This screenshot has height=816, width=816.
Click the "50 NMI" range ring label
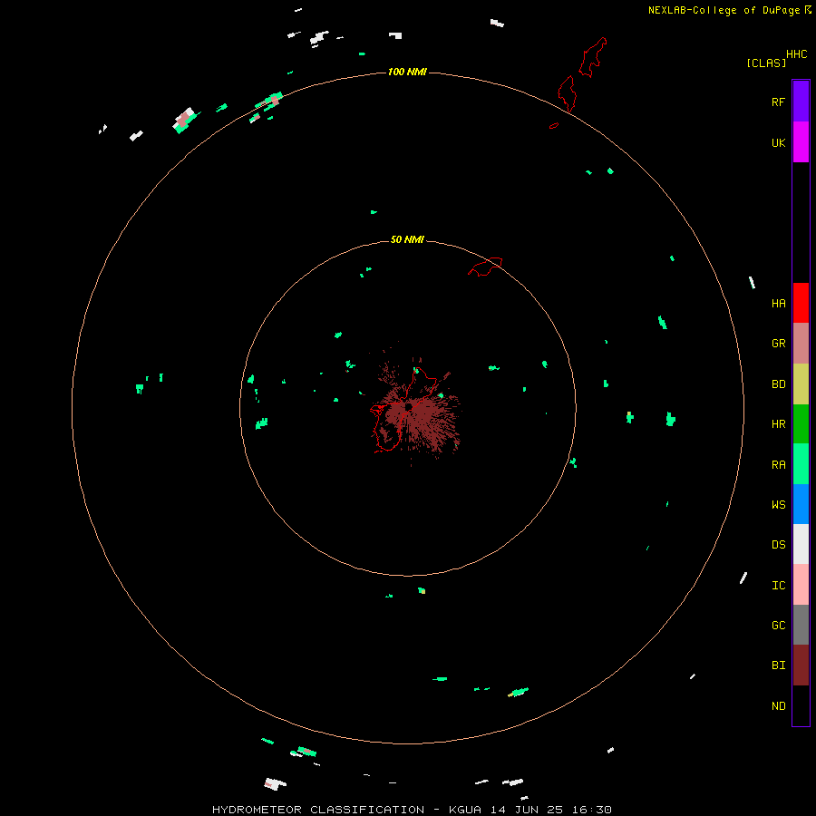click(x=407, y=239)
